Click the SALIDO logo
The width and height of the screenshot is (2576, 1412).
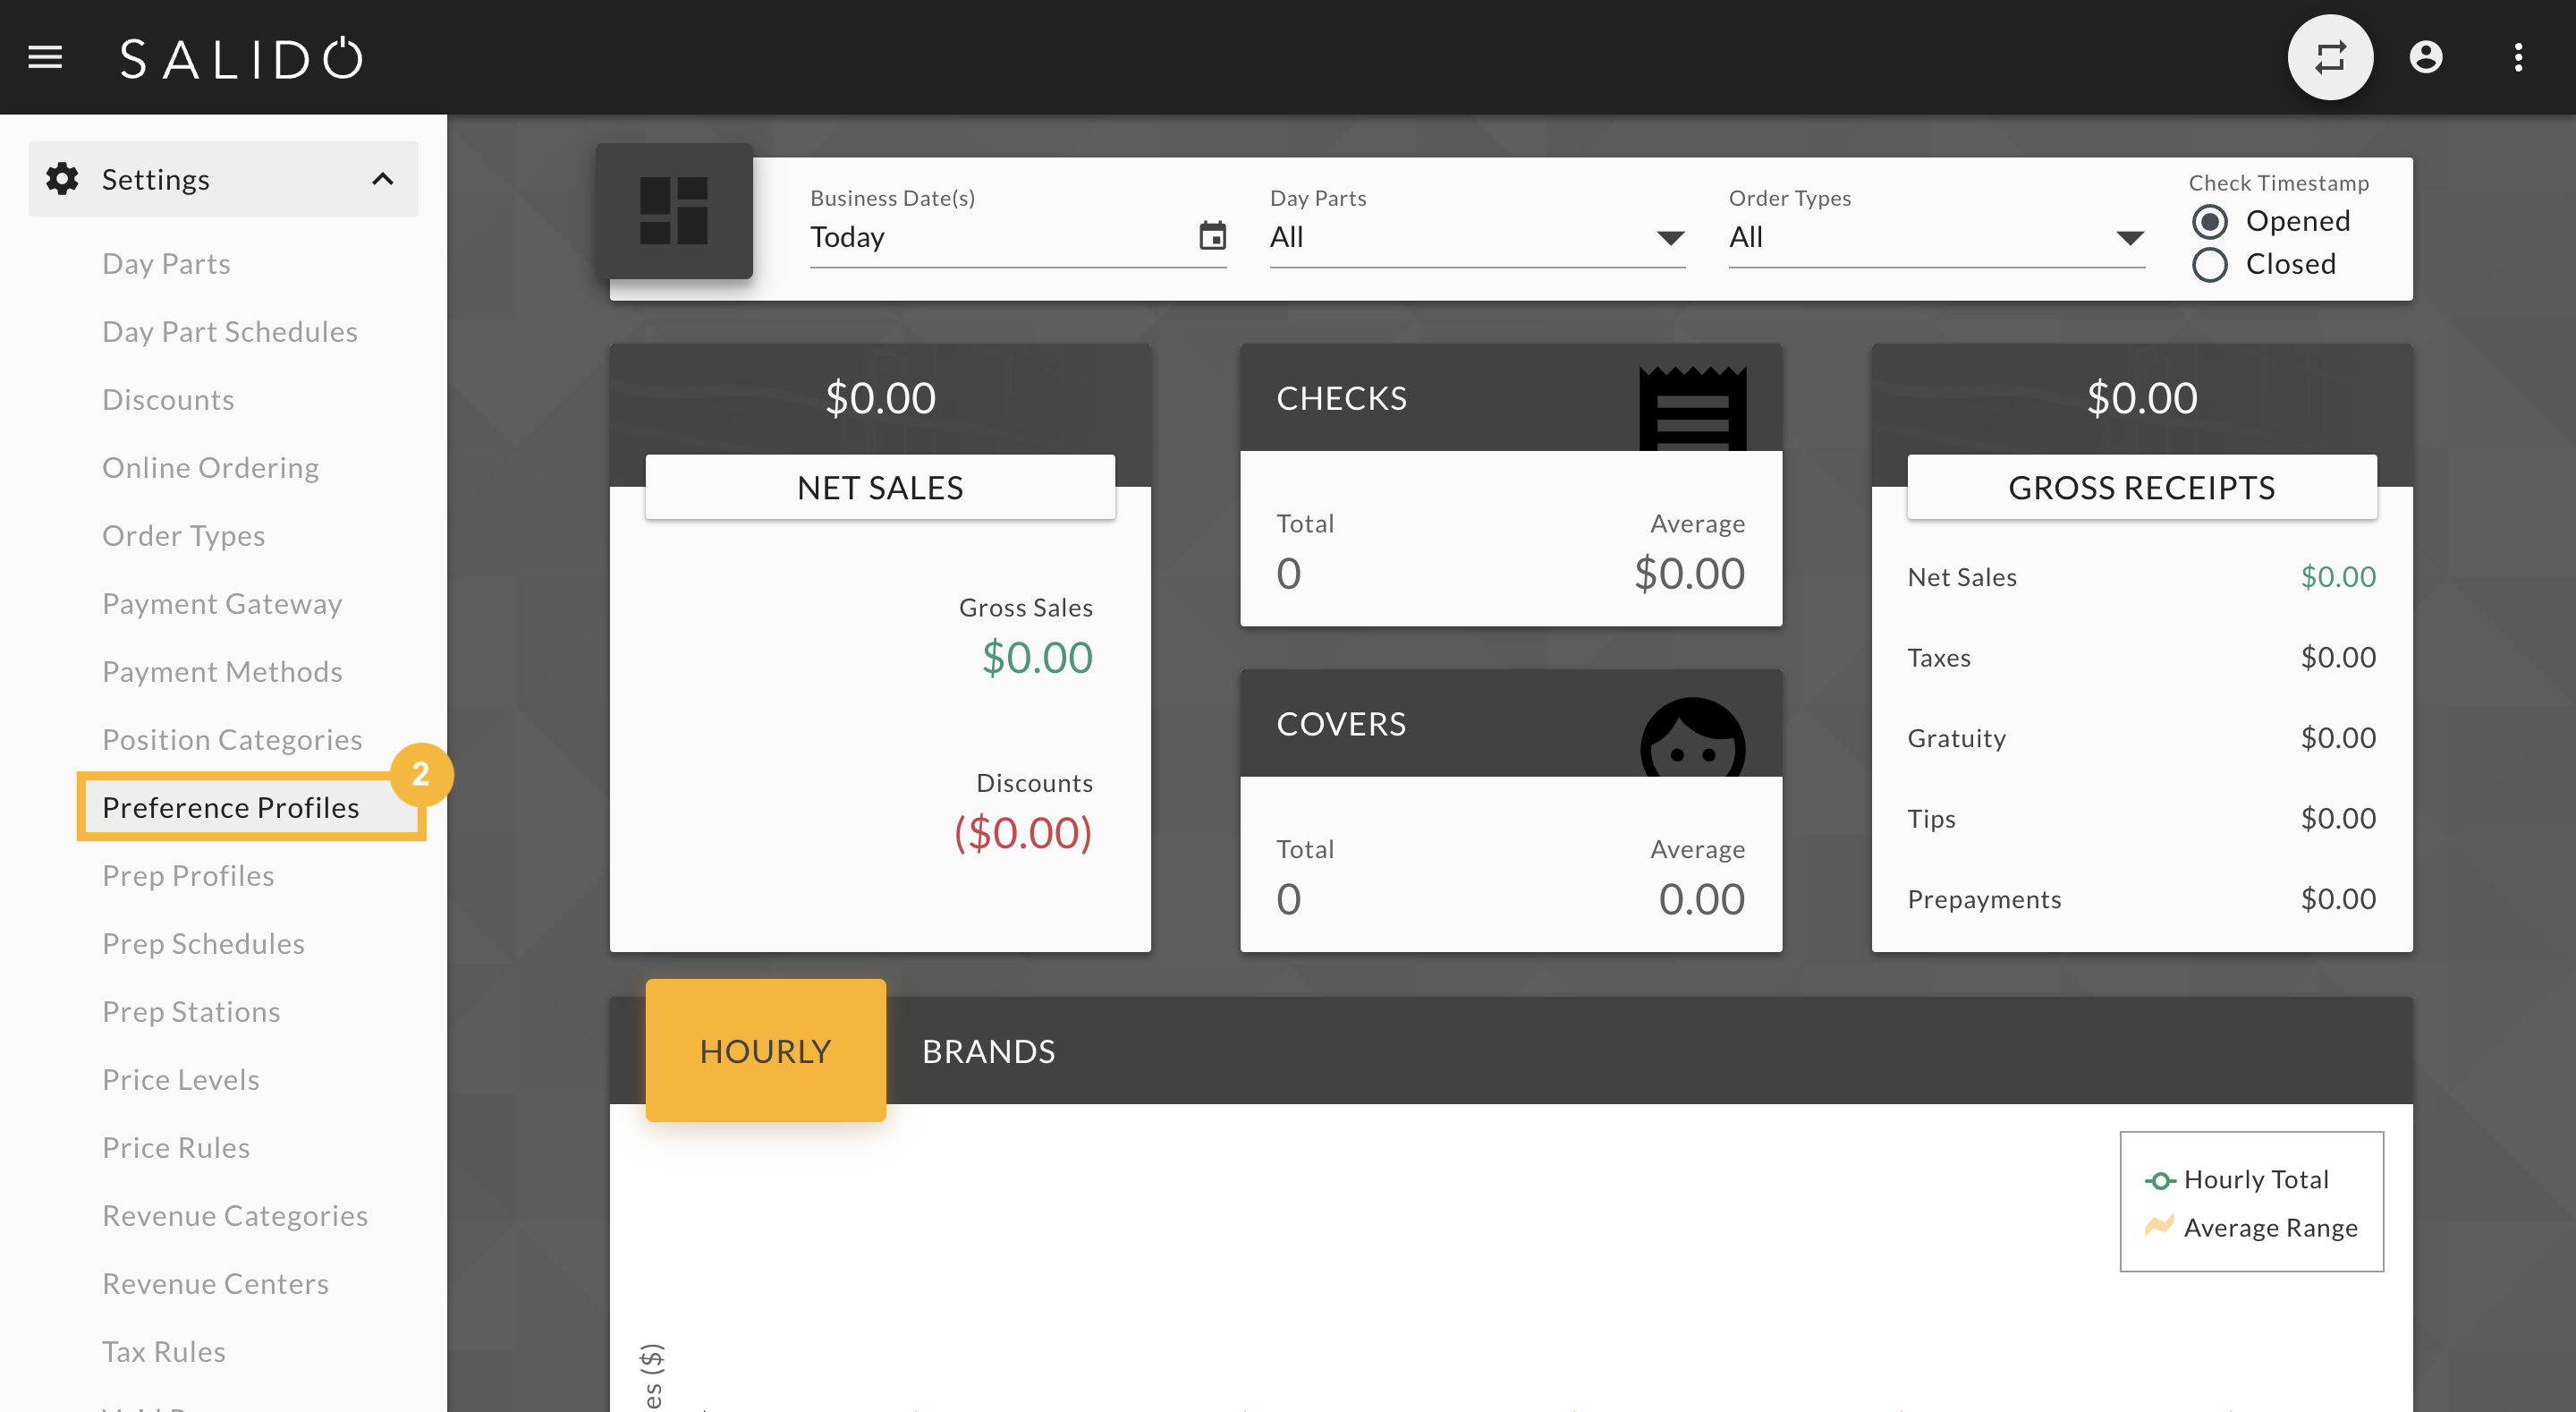coord(241,58)
